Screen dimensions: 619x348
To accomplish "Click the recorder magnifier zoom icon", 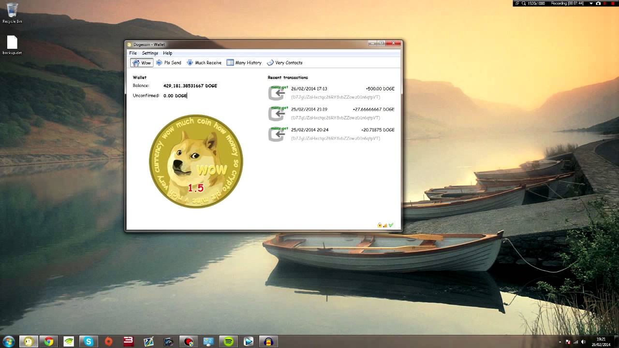I will coord(524,3).
